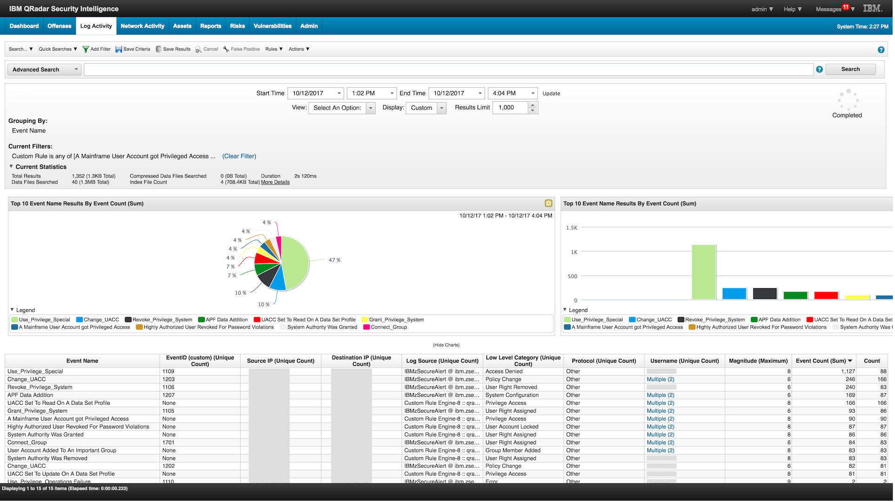Click Multiple (2) link in Change_UACC 1203 row
The height and width of the screenshot is (502, 895).
[660, 379]
